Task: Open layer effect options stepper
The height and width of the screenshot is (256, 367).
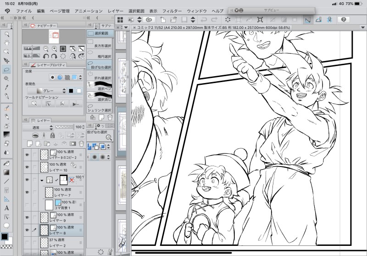Action: click(81, 77)
